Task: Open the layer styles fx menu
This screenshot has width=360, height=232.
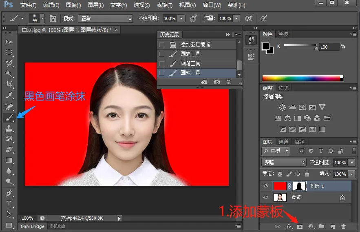Action: (x=289, y=226)
